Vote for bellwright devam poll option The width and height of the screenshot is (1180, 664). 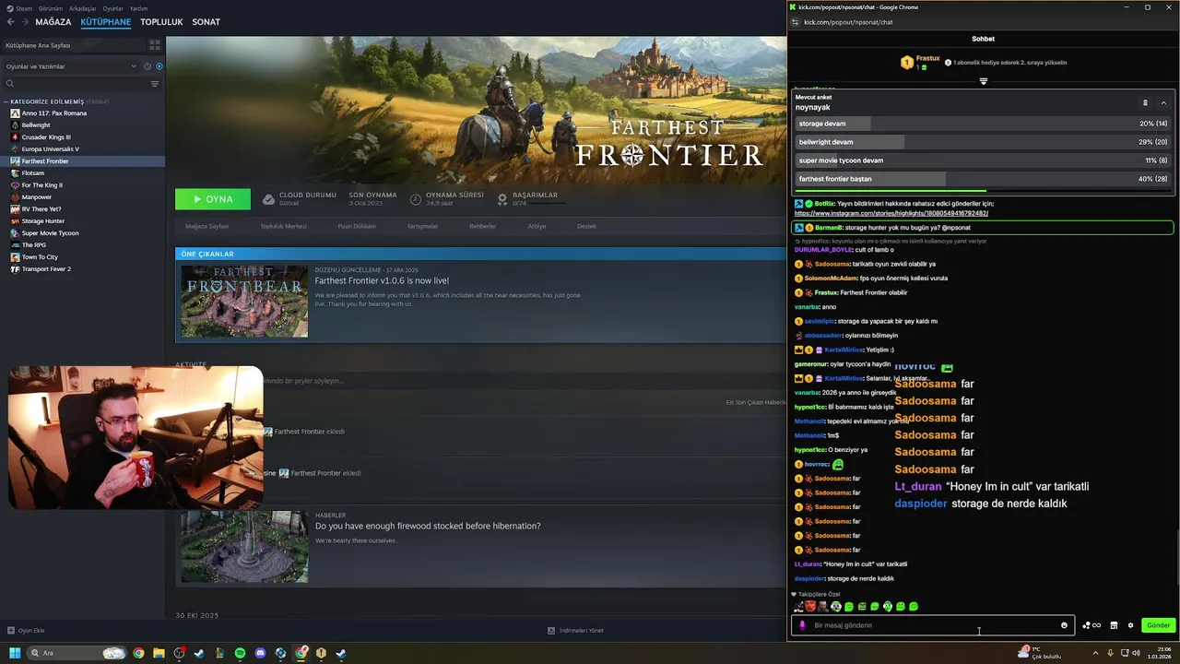(983, 142)
